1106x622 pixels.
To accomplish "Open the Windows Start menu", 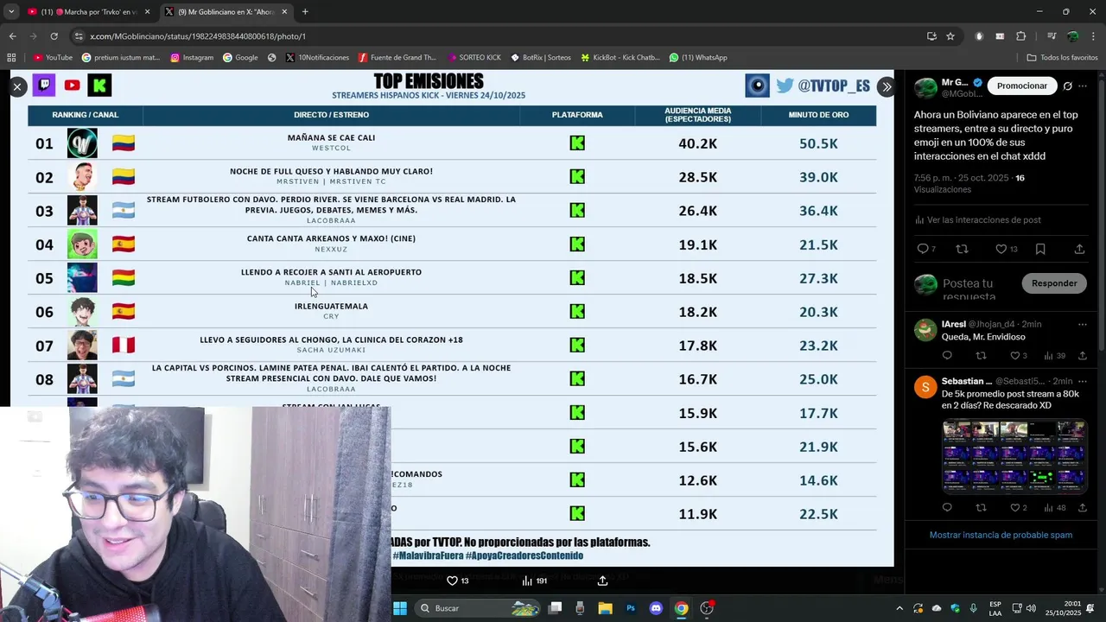I will (400, 608).
